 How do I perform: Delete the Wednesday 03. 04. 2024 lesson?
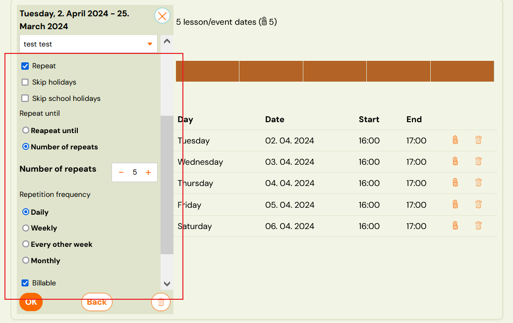point(478,161)
